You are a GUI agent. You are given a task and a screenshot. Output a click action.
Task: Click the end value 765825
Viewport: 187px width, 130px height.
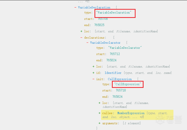[99, 25]
